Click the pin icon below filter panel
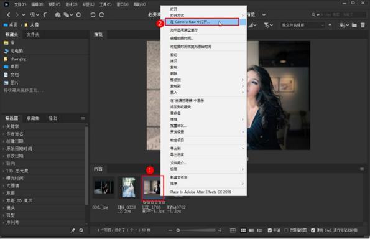Screen dimensions: 370x239 (73, 230)
